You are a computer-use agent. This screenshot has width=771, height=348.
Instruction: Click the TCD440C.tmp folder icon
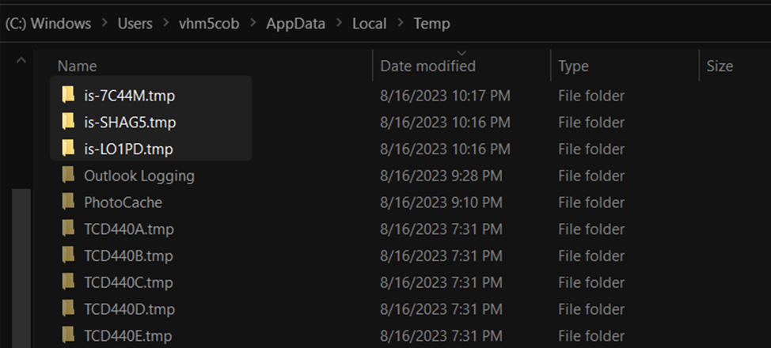click(68, 281)
